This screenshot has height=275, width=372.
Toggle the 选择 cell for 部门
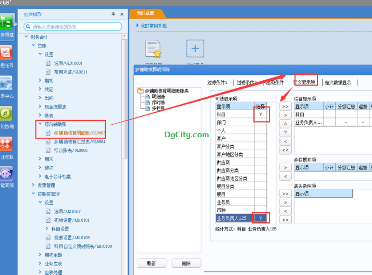click(x=260, y=122)
